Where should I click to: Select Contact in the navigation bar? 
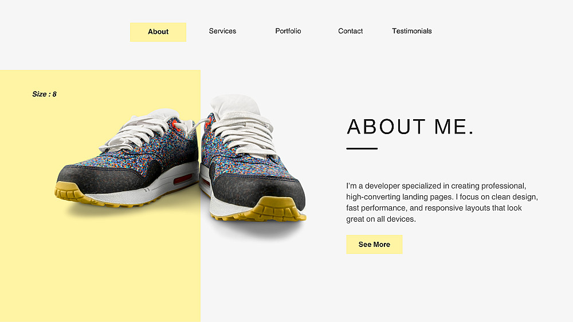pos(350,31)
